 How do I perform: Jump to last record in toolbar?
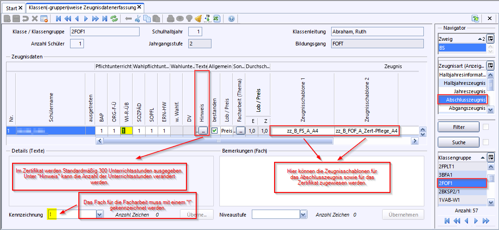click(x=105, y=19)
